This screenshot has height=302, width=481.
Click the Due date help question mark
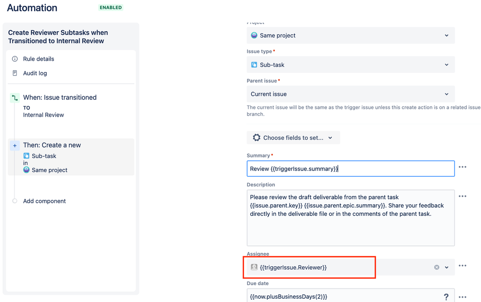[x=446, y=297]
